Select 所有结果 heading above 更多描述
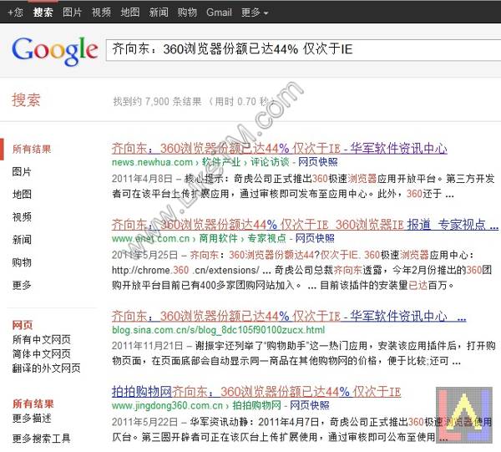501x452 pixels. pos(33,404)
